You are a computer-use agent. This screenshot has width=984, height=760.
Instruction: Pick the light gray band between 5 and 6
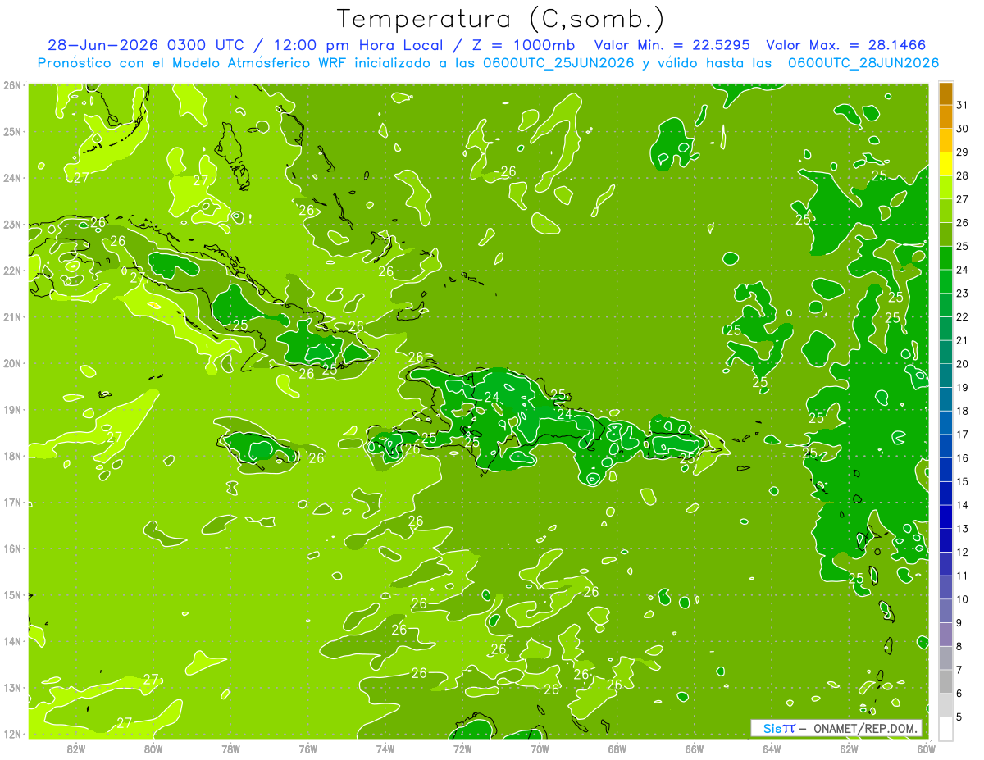coord(945,705)
